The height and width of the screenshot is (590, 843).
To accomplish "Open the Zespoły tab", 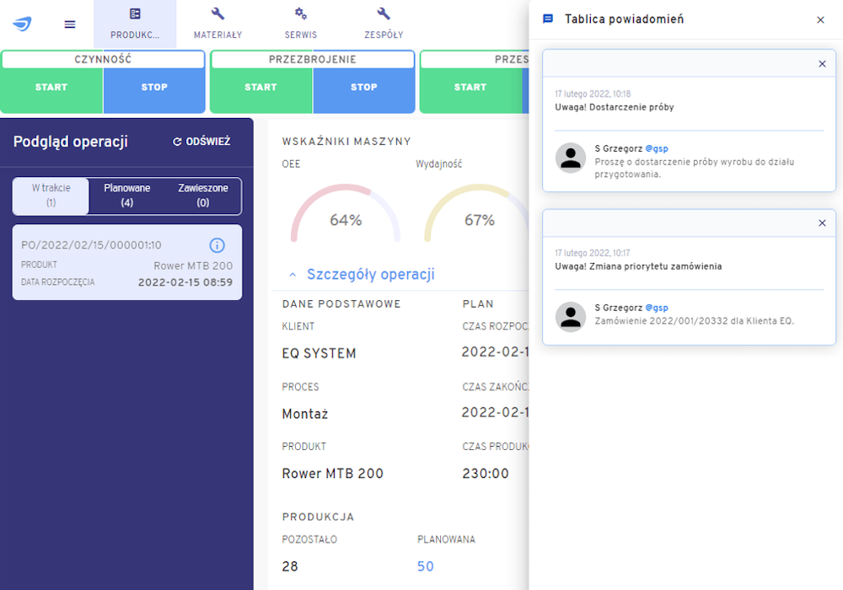I will pos(383,24).
